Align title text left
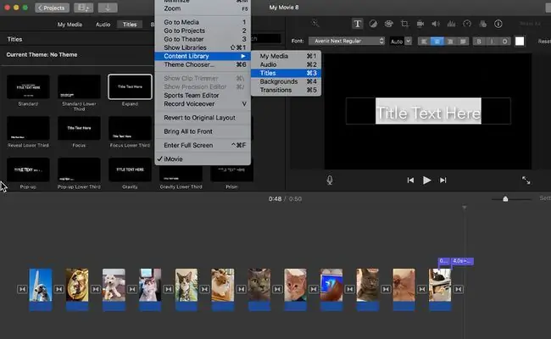 (x=424, y=42)
